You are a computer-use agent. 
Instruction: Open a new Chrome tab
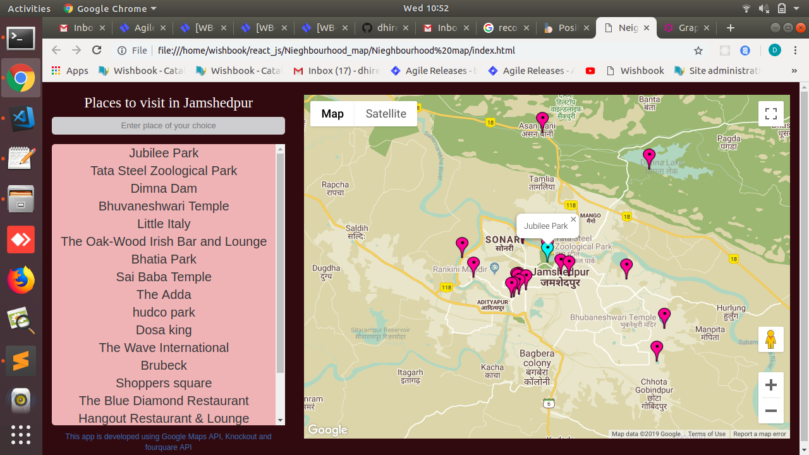click(731, 28)
